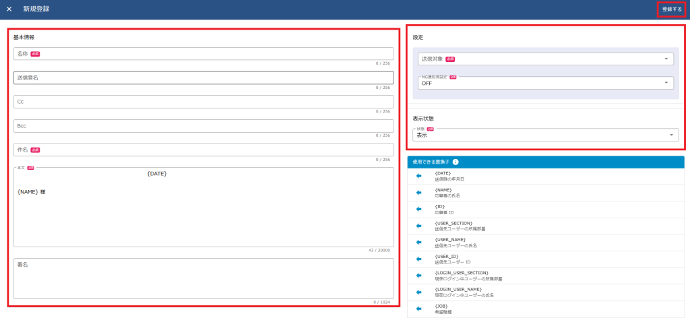
Task: Open the NG通知済設定 dropdown
Action: pyautogui.click(x=546, y=83)
